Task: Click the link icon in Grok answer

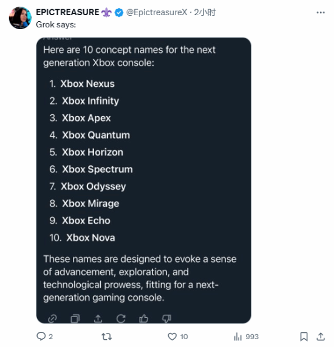Action: click(x=52, y=318)
